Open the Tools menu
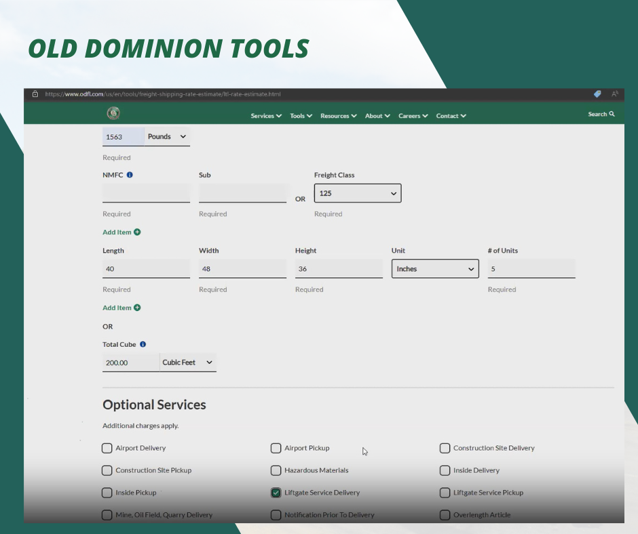This screenshot has height=534, width=638. pyautogui.click(x=301, y=116)
